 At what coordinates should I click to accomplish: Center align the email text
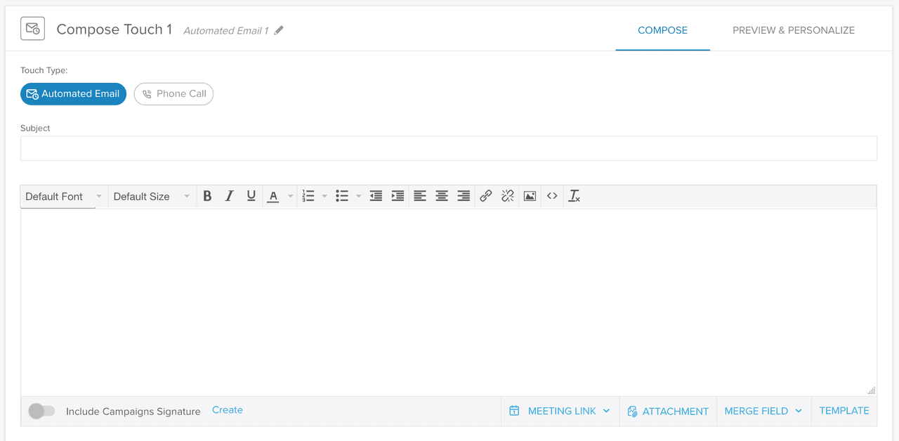tap(442, 196)
